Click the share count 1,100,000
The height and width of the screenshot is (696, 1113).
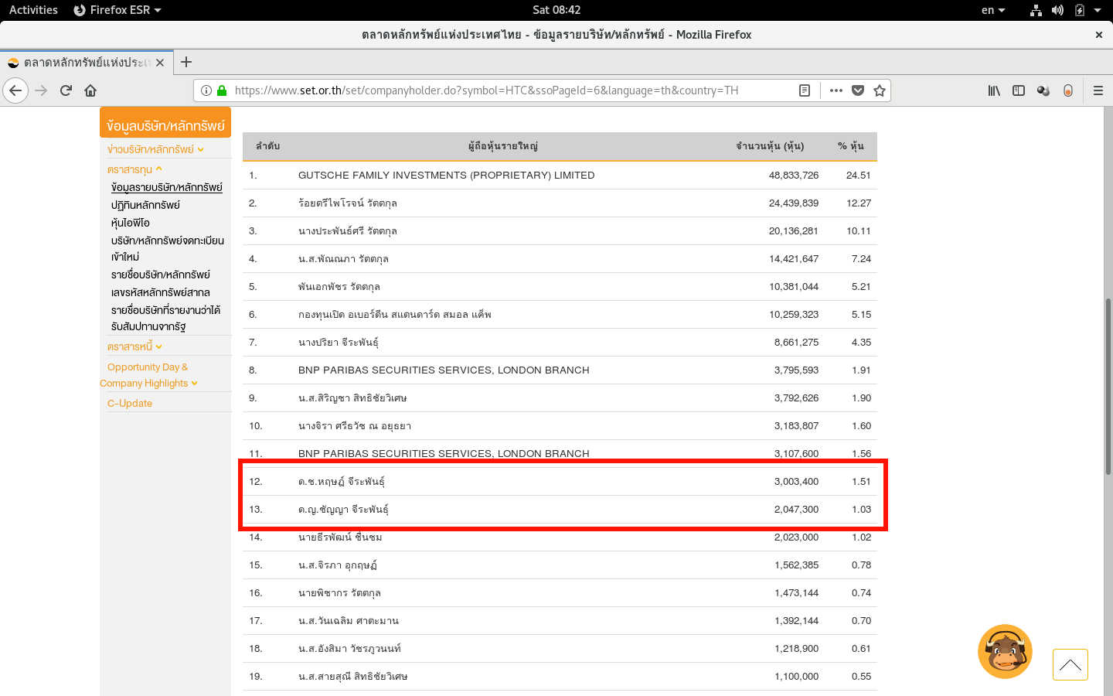[x=796, y=677]
